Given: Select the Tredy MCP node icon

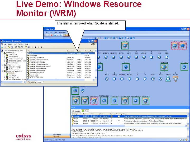Looking at the screenshot, I should (126, 67).
